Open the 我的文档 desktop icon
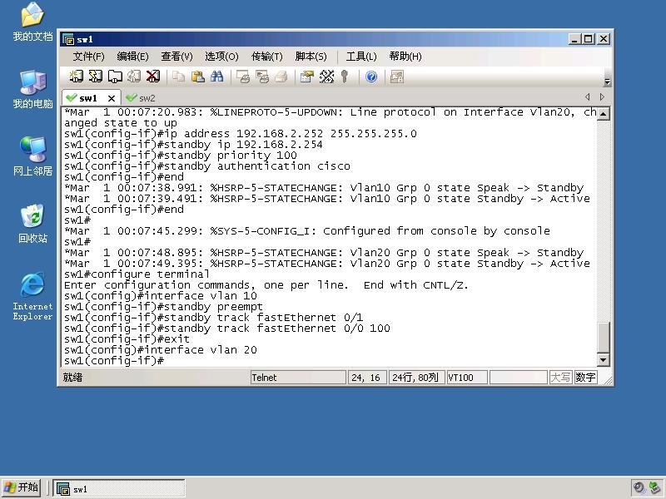 tap(32, 22)
